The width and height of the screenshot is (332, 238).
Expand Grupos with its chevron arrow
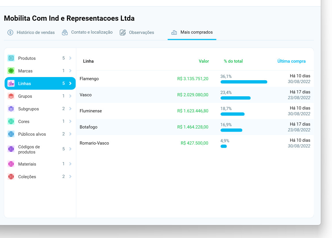[70, 96]
